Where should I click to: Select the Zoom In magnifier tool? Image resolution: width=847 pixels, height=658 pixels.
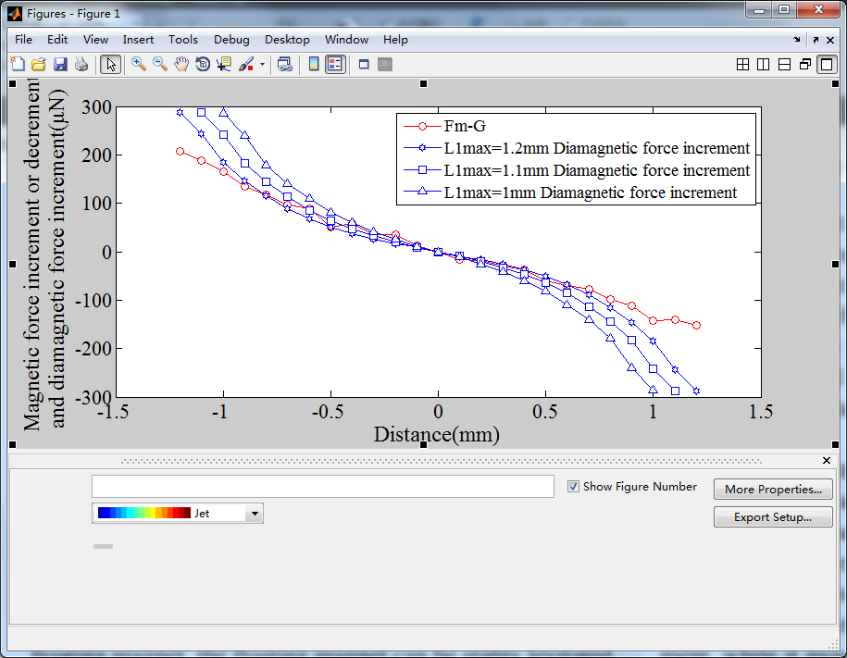(139, 64)
